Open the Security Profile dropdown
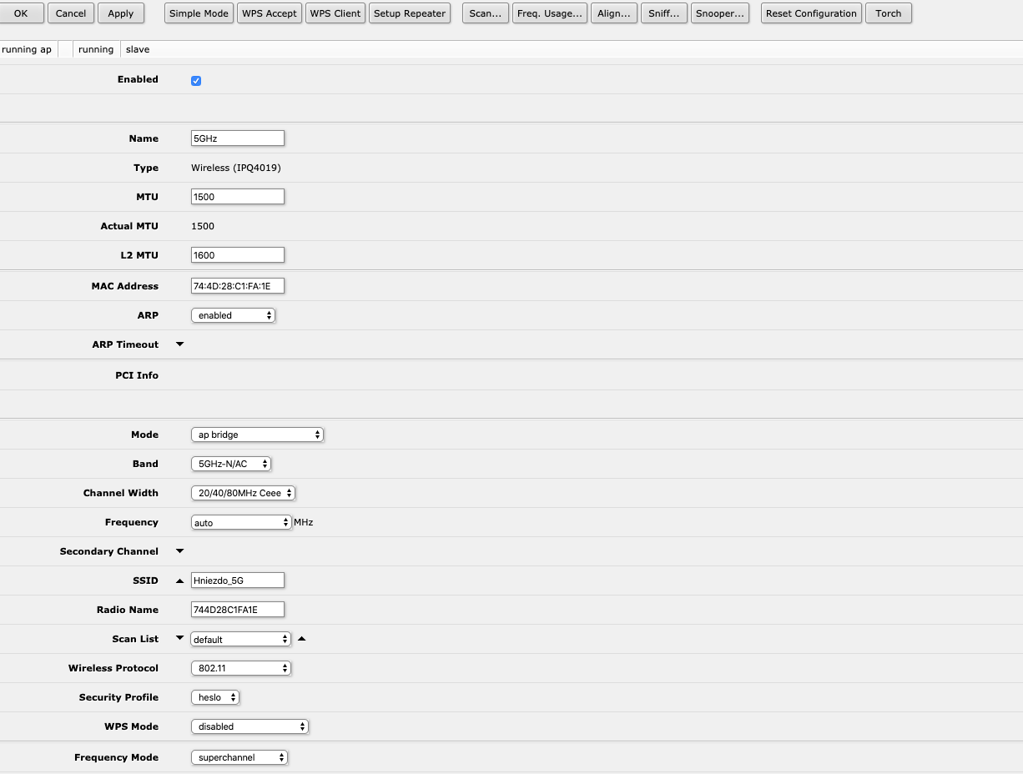This screenshot has height=774, width=1023. click(215, 697)
